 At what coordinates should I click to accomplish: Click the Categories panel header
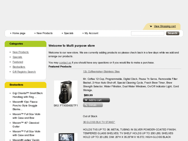click(26, 44)
